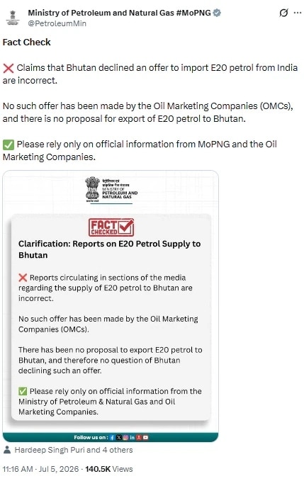Open the 11:16 AM Jul 5, 2026 timestamp
304x481 pixels.
pos(41,469)
